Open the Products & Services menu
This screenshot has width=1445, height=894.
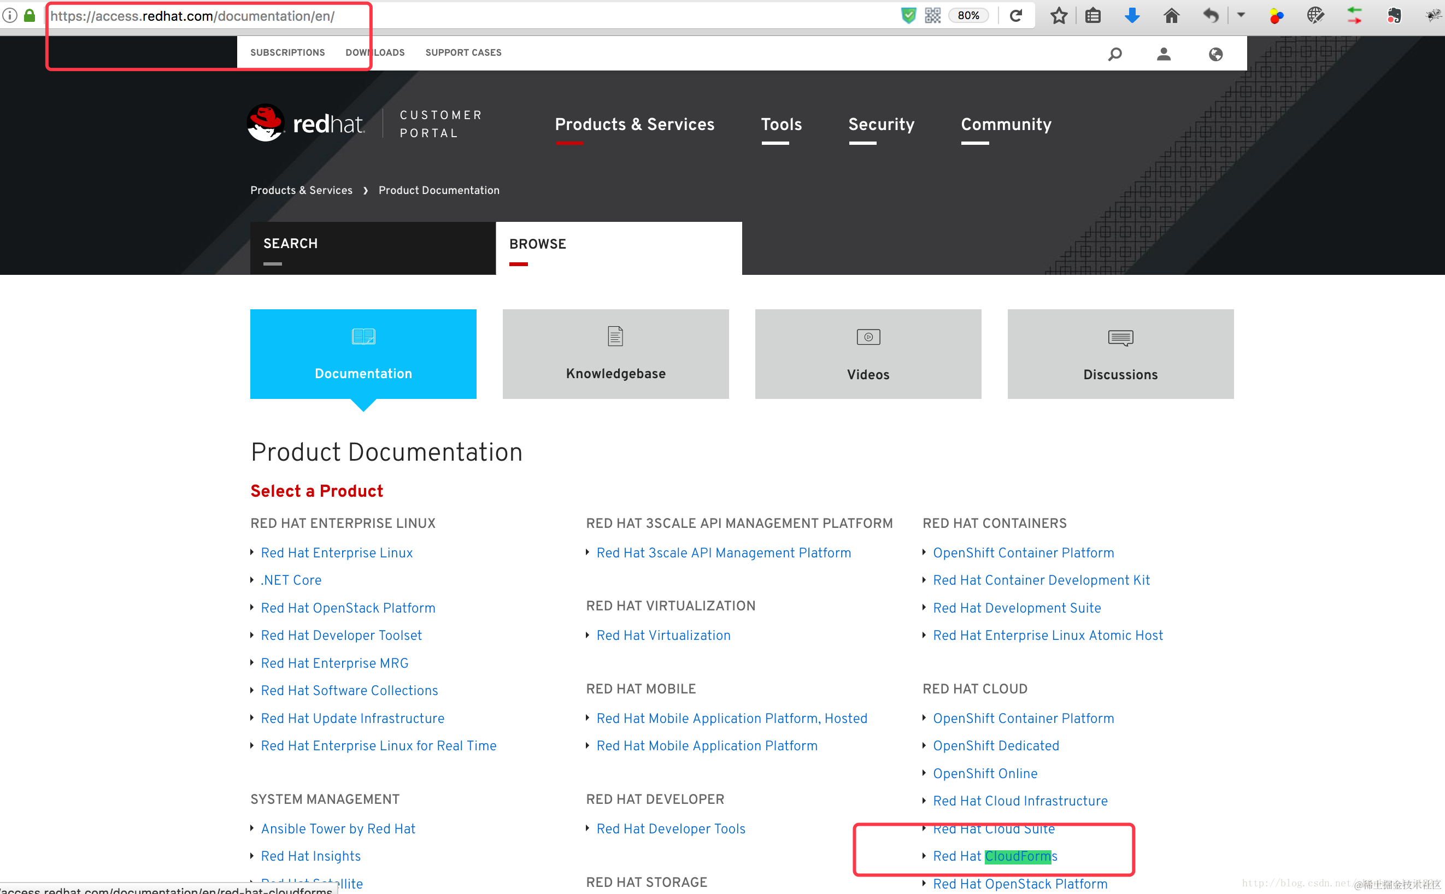(x=634, y=124)
